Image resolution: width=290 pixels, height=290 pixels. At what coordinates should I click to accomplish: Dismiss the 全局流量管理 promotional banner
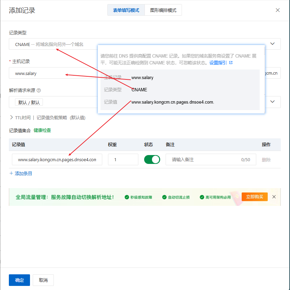click(x=274, y=197)
